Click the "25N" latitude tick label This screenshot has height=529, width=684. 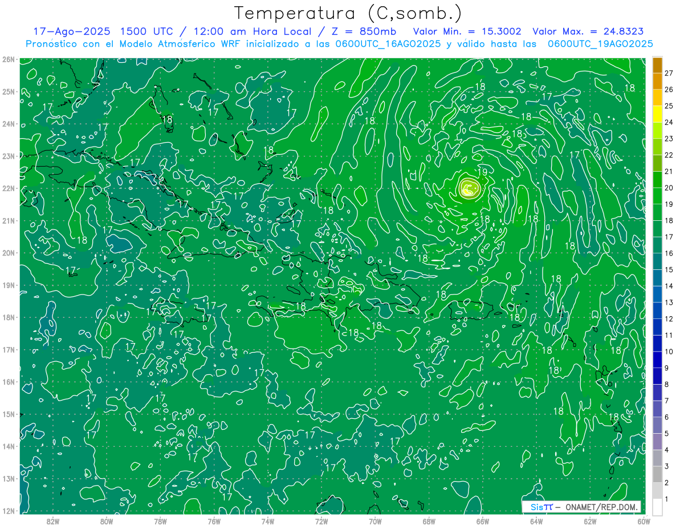point(8,92)
